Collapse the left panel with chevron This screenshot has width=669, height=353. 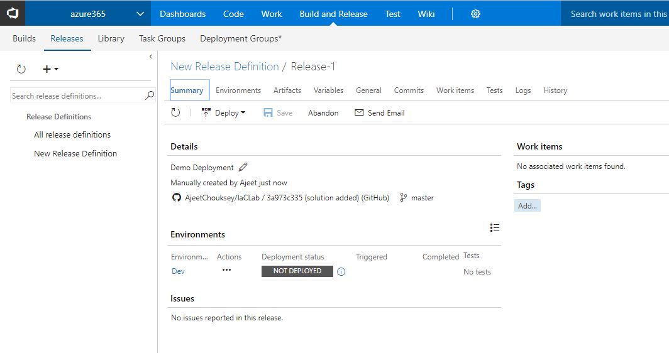[151, 57]
